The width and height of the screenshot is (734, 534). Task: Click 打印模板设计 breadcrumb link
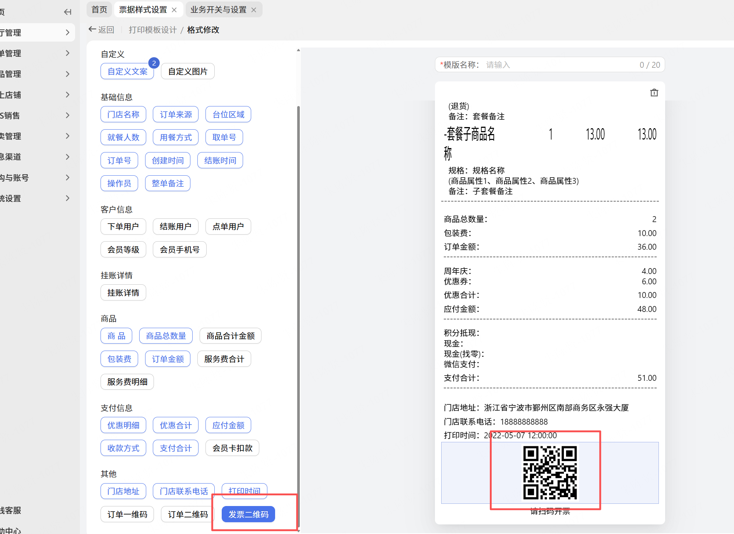coord(153,30)
